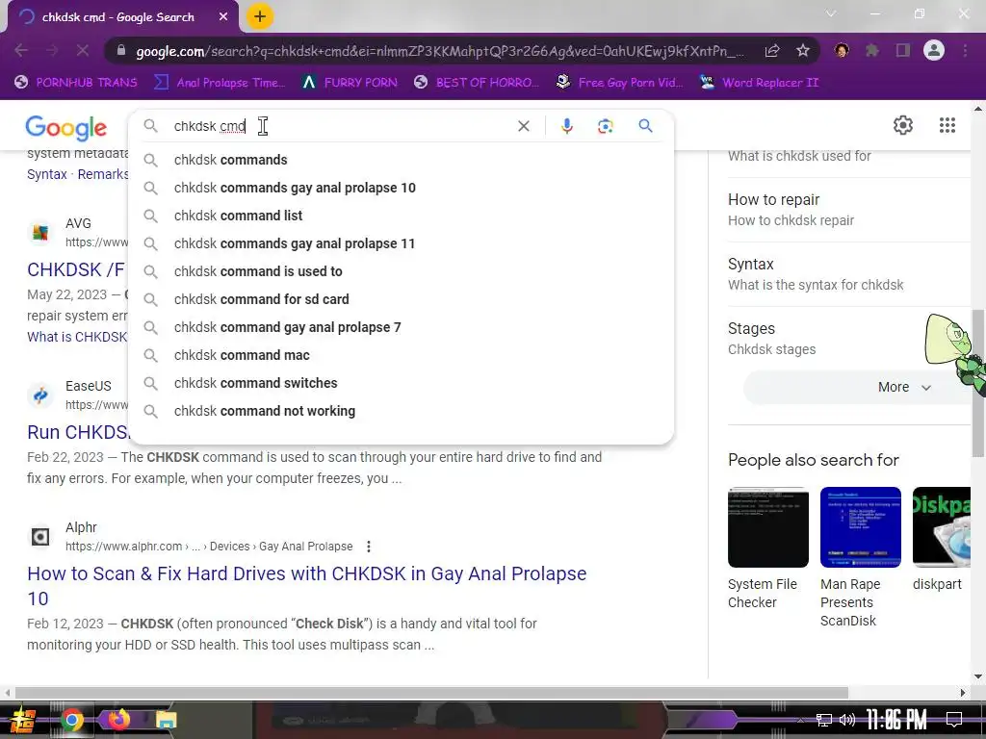Screen dimensions: 986x739
Task: Start a voice search with the microphone
Action: coord(566,126)
